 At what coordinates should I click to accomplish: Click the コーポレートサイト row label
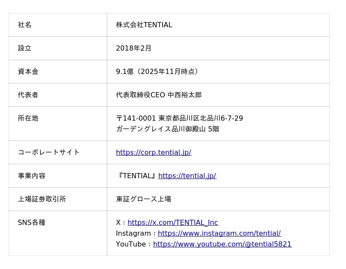[48, 152]
